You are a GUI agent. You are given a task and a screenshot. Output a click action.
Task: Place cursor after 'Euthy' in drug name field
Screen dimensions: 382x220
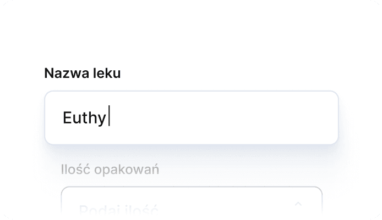[108, 118]
